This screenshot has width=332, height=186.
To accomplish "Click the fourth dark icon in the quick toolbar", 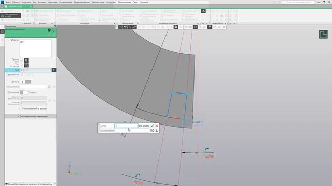I will (x=134, y=27).
